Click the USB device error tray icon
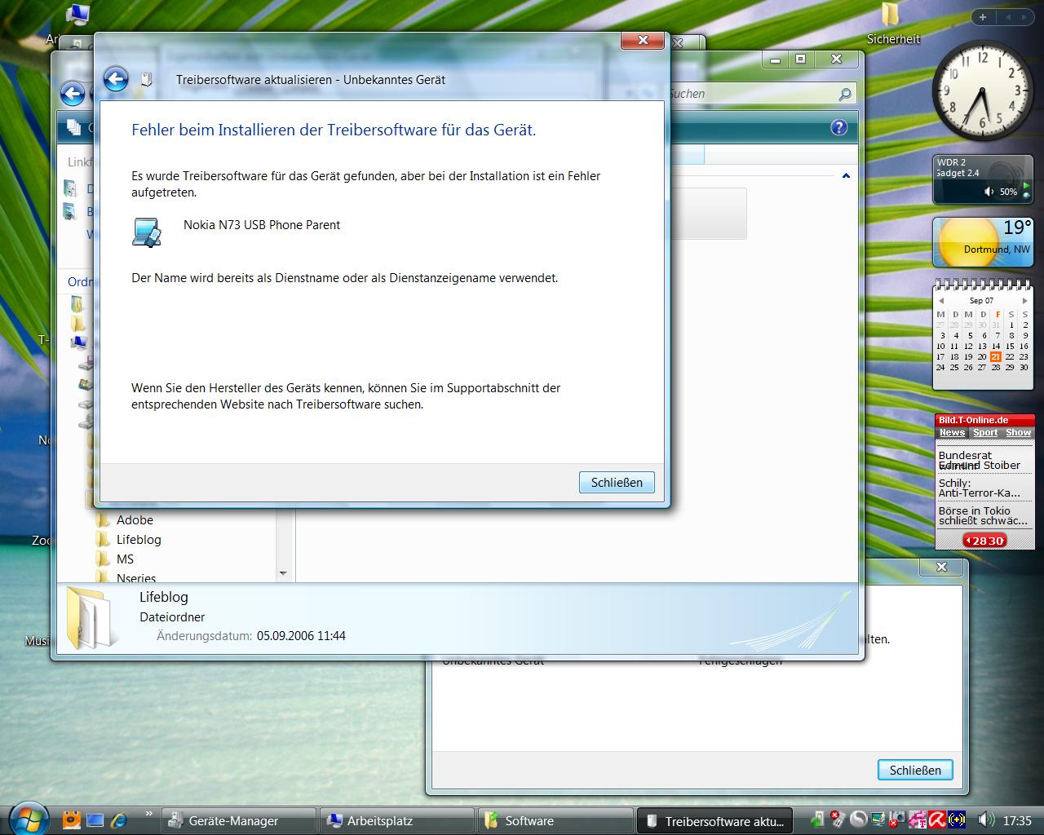 [x=838, y=820]
